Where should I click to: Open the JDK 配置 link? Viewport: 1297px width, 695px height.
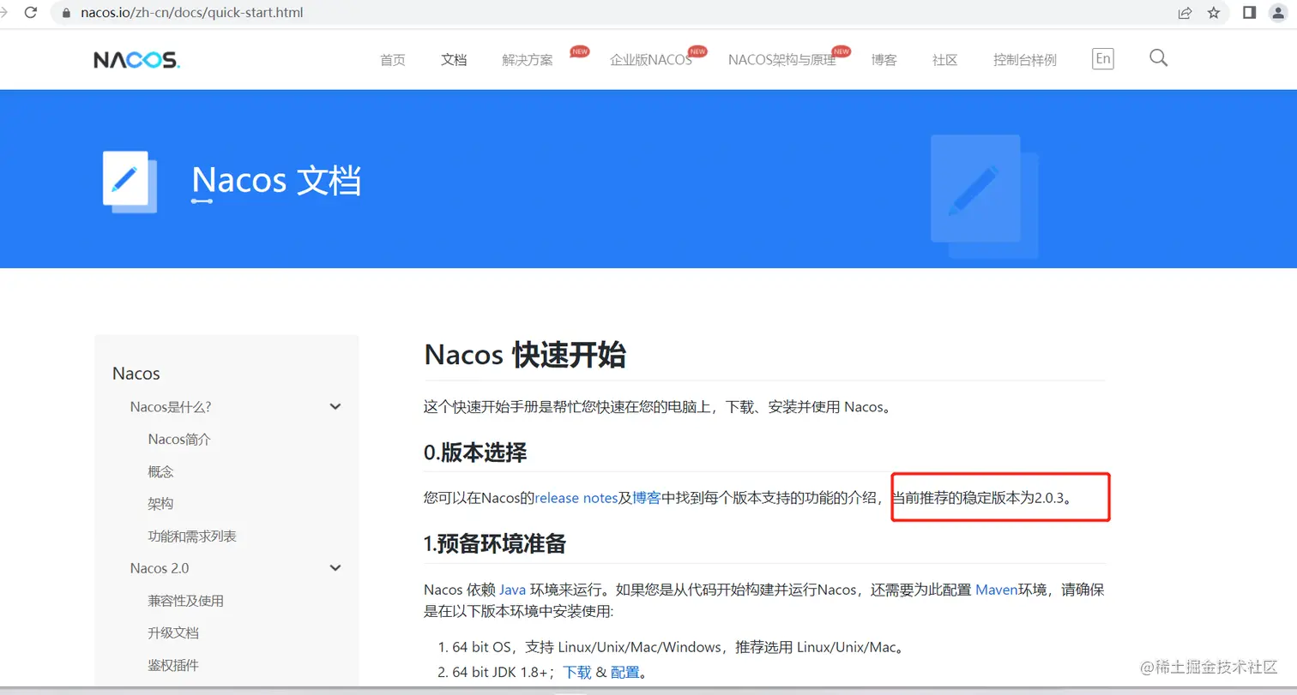(625, 673)
